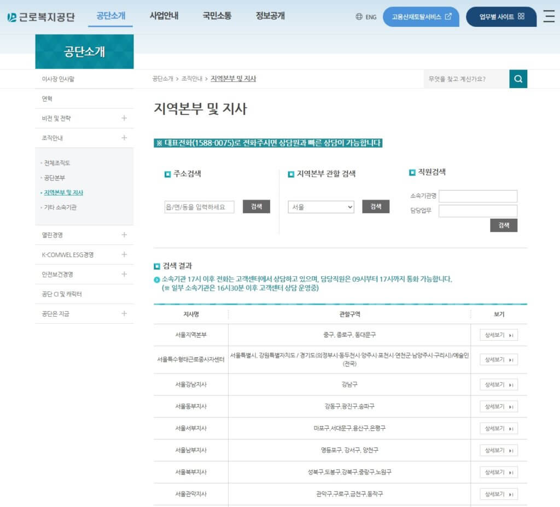
Task: Click the magnifier search icon button
Action: (x=518, y=79)
